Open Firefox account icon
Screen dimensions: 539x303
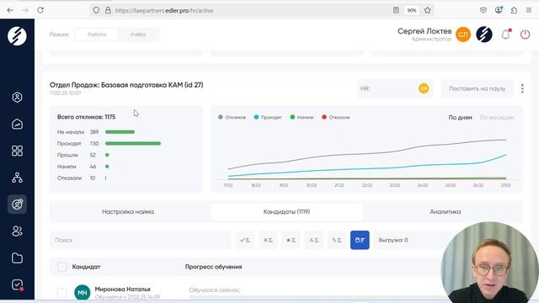[x=499, y=10]
